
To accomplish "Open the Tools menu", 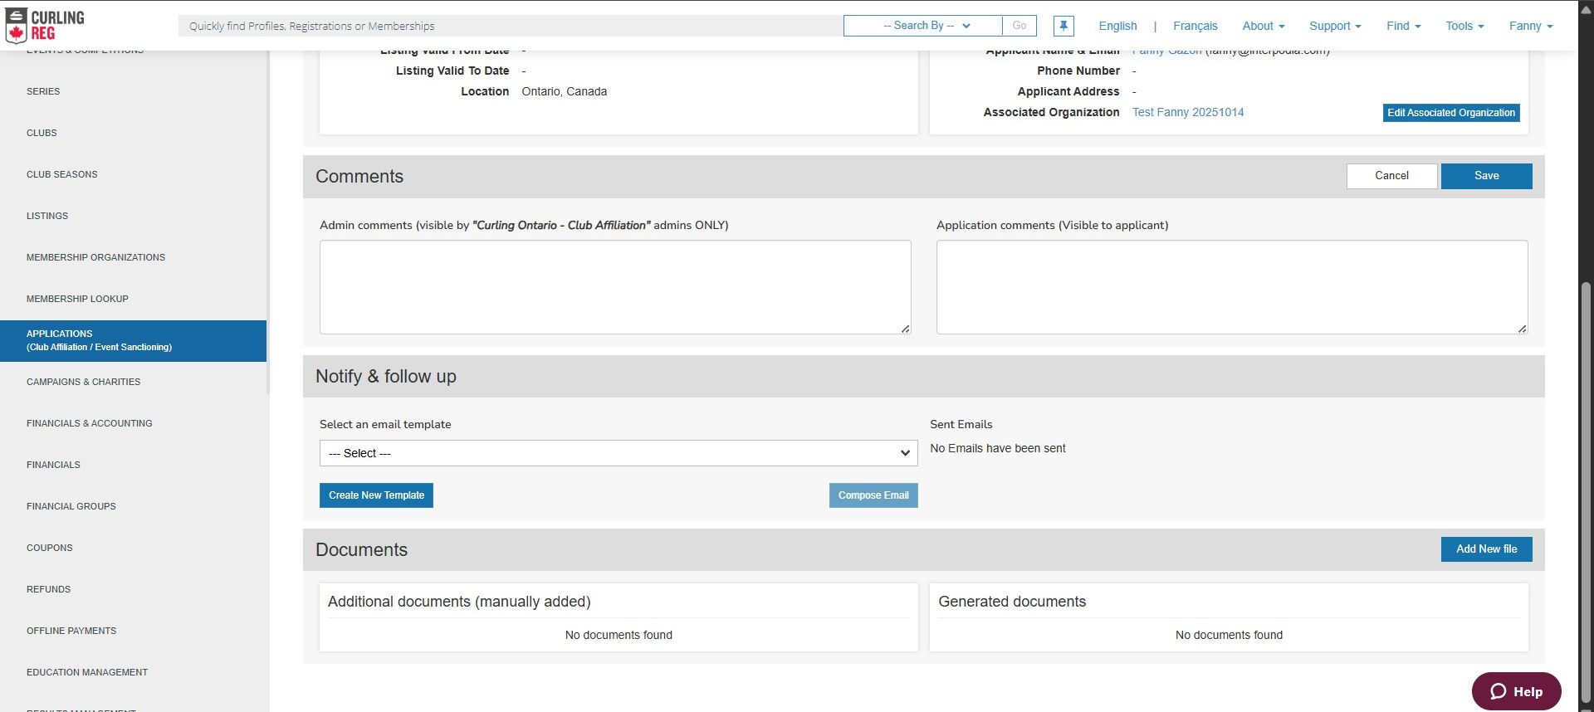I will point(1464,26).
